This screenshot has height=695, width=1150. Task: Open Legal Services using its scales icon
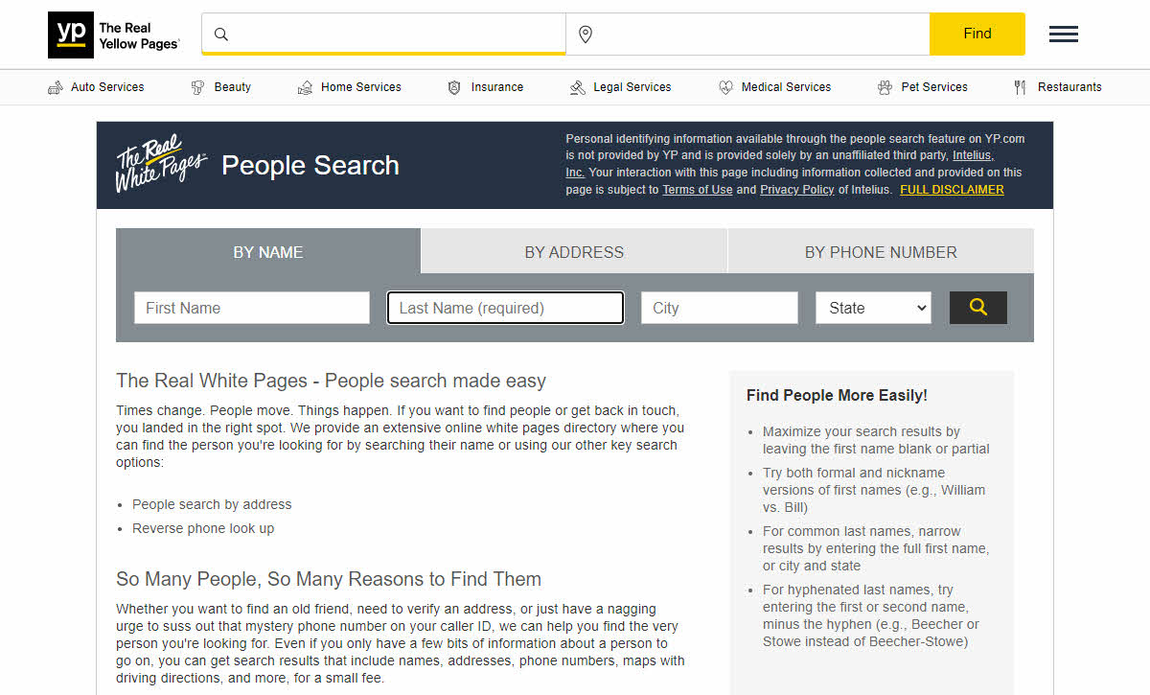pos(578,86)
